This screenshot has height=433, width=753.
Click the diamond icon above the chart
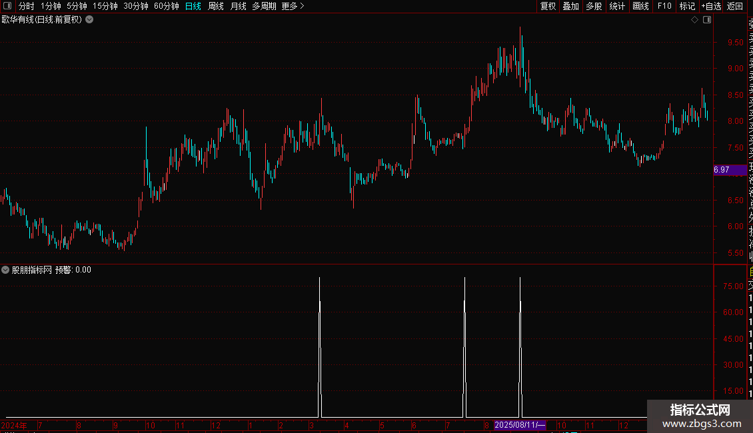coord(694,20)
